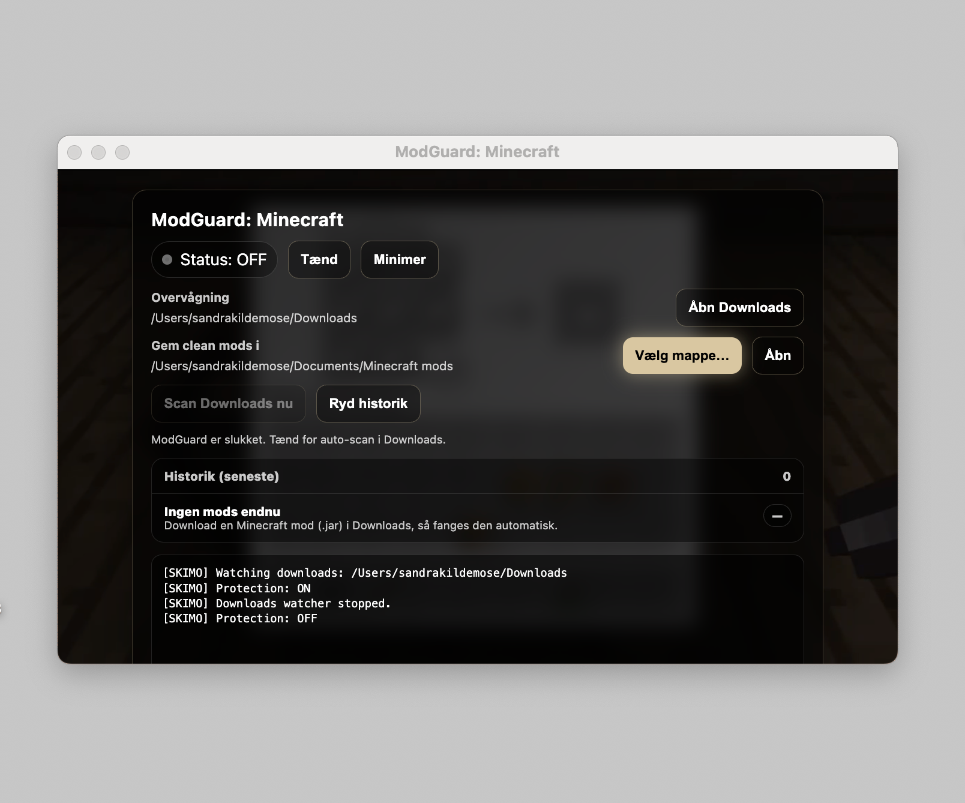This screenshot has width=965, height=803.
Task: Click the Minimer button
Action: [x=400, y=259]
